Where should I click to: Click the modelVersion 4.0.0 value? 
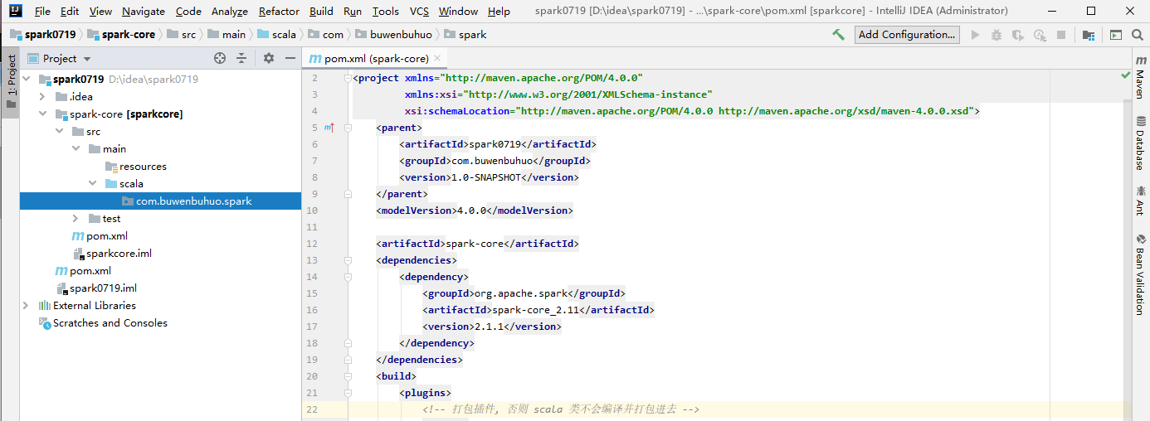[x=471, y=210]
